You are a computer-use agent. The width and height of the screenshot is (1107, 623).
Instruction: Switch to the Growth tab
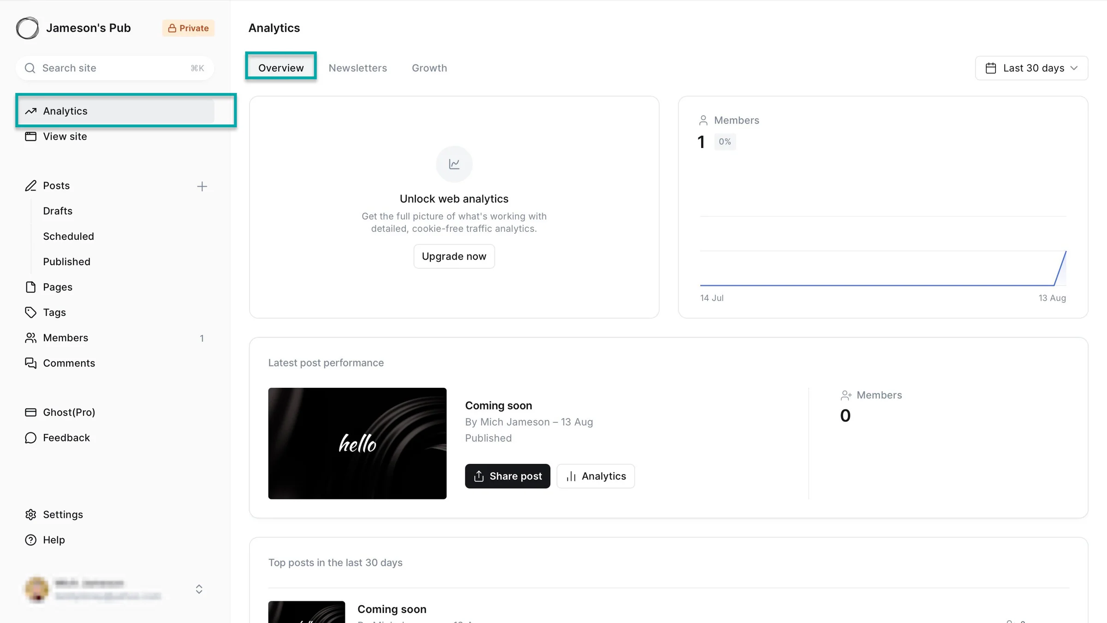pos(429,68)
